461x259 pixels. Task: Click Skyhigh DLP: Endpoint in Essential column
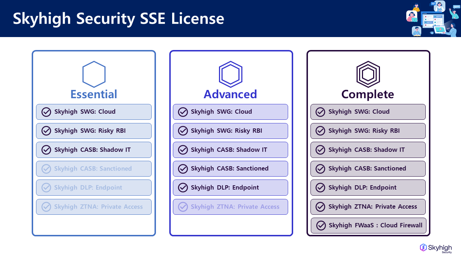click(88, 188)
